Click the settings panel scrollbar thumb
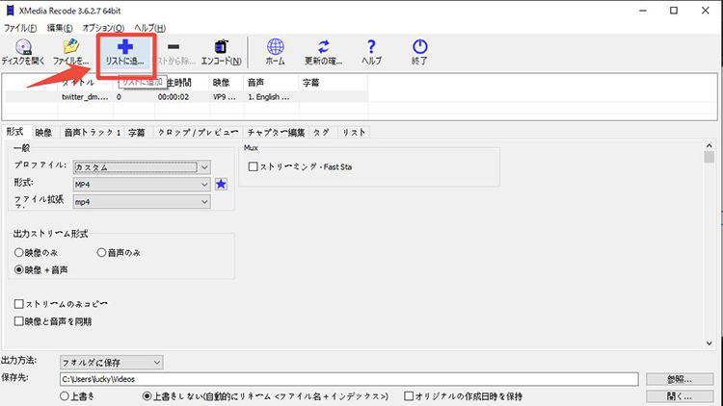Image resolution: width=723 pixels, height=406 pixels. [x=710, y=157]
